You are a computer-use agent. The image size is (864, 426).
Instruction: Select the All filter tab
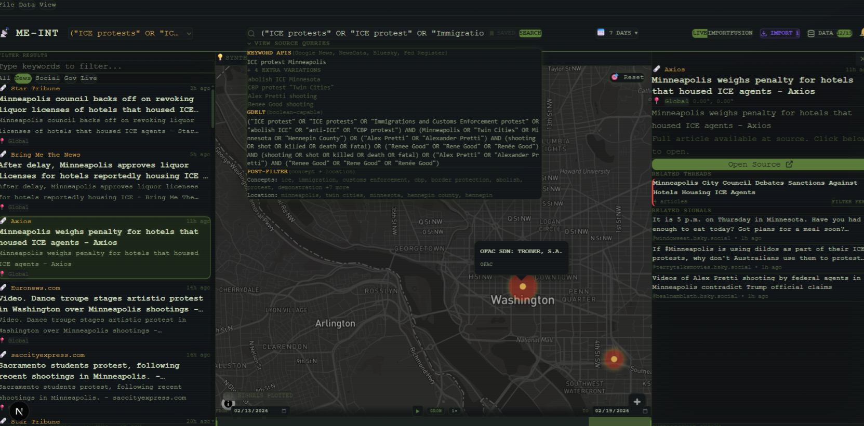click(5, 78)
